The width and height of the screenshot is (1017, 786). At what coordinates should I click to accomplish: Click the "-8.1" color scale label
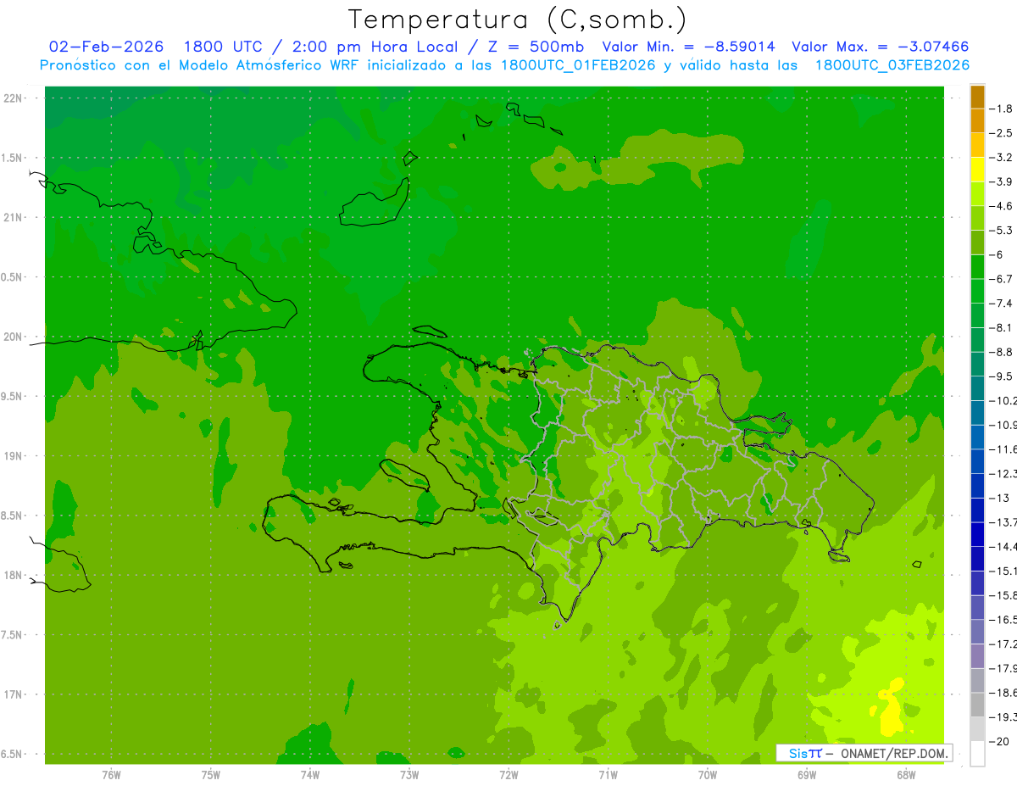tap(1001, 328)
